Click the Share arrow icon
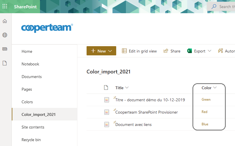This screenshot has width=235, height=146. (166, 51)
